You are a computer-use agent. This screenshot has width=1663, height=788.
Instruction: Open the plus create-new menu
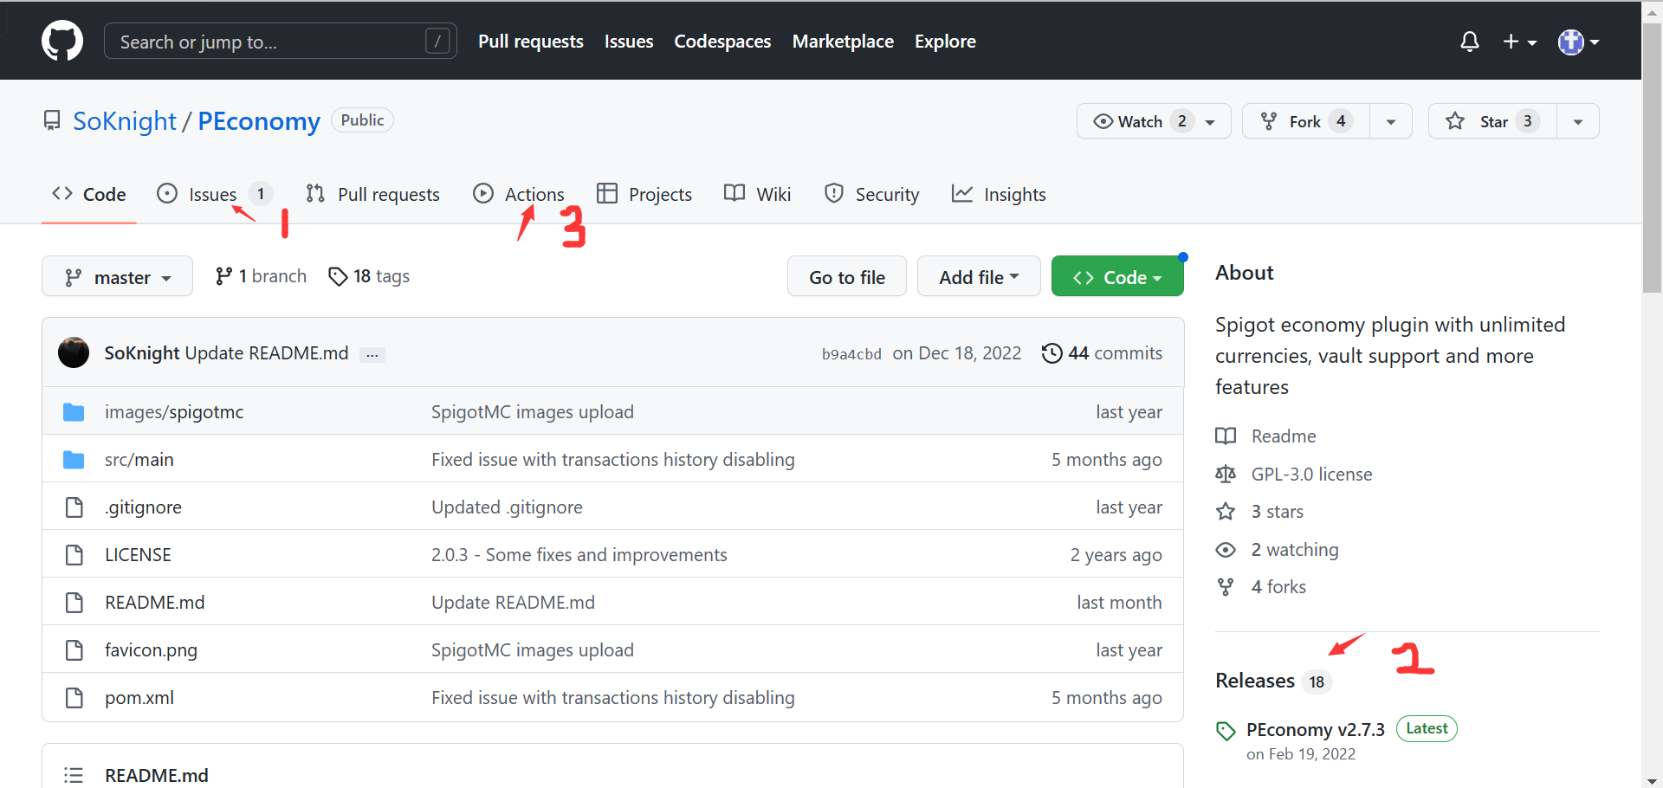(1519, 42)
